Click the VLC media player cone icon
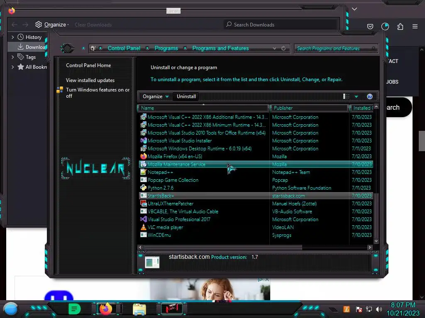Screen dimensions: 425x318 [143, 227]
